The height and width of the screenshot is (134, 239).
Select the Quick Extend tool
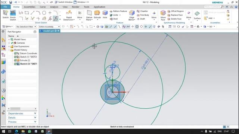click(x=32, y=19)
